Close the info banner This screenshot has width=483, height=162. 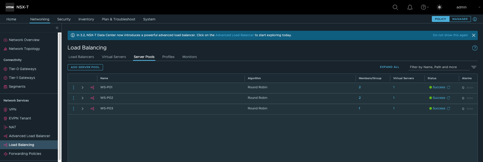coord(474,35)
